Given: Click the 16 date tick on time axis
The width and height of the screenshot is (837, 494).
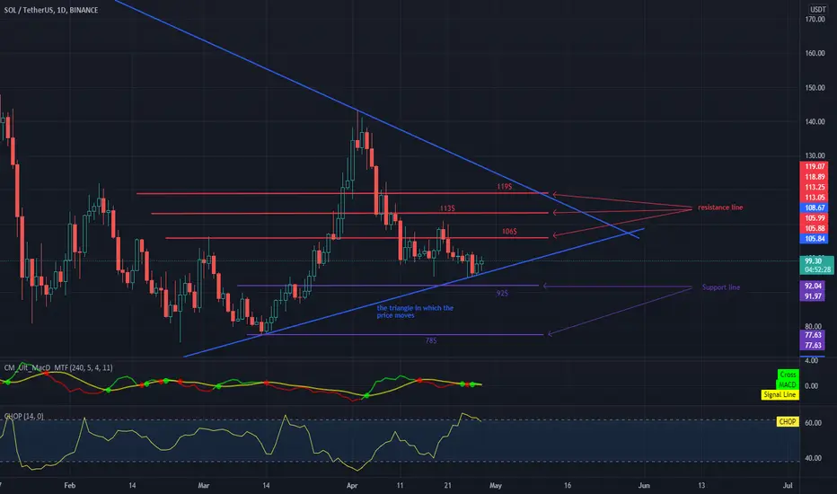Looking at the screenshot, I should coord(568,485).
